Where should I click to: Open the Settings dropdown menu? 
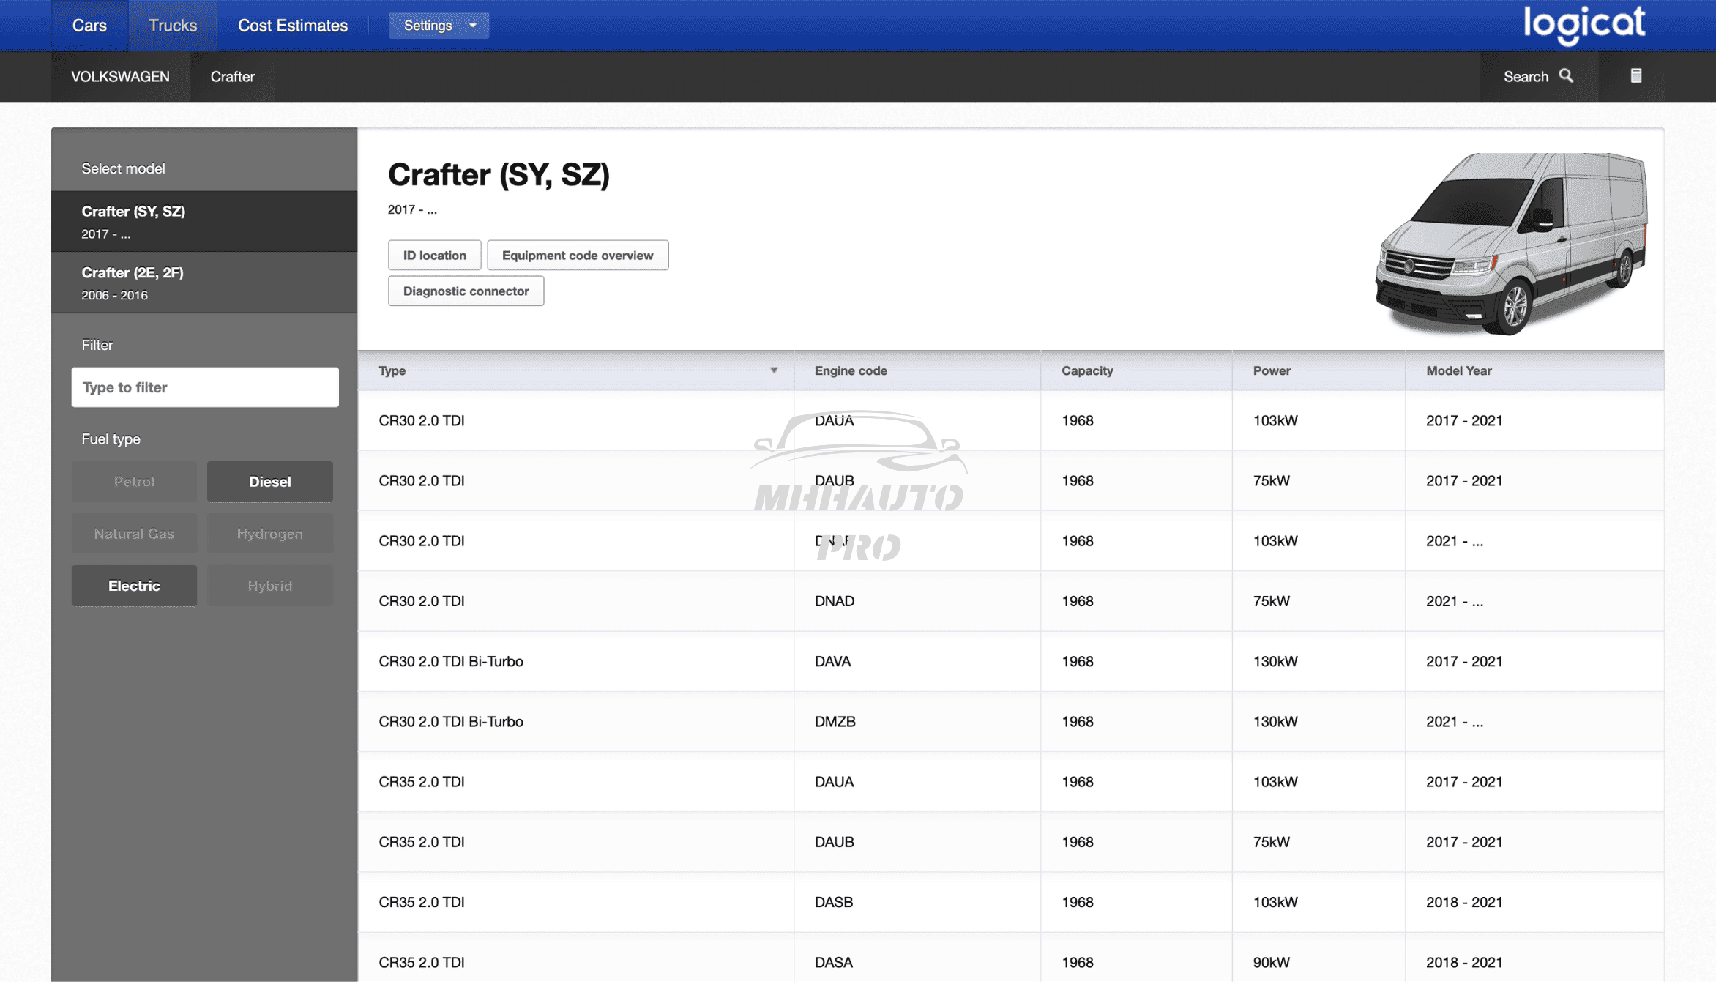pyautogui.click(x=439, y=26)
